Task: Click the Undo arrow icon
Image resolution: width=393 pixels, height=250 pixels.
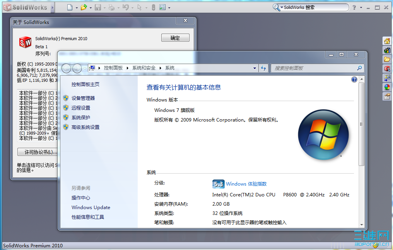Action: click(x=126, y=7)
